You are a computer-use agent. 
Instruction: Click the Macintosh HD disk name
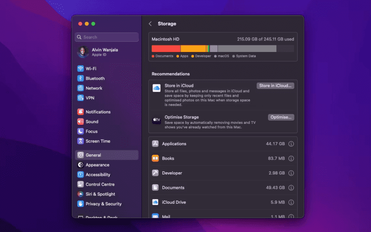[166, 39]
